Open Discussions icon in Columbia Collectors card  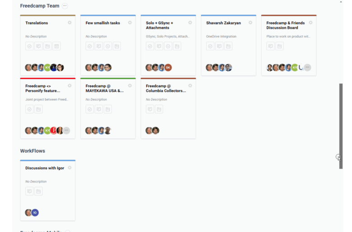coord(150,109)
